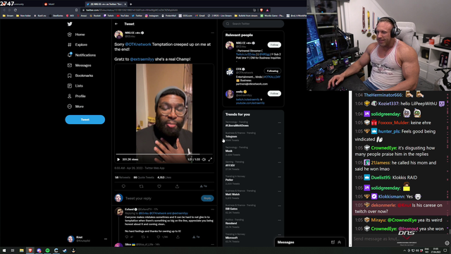Retweet icon under the main tweet
The image size is (451, 254).
[x=141, y=186]
